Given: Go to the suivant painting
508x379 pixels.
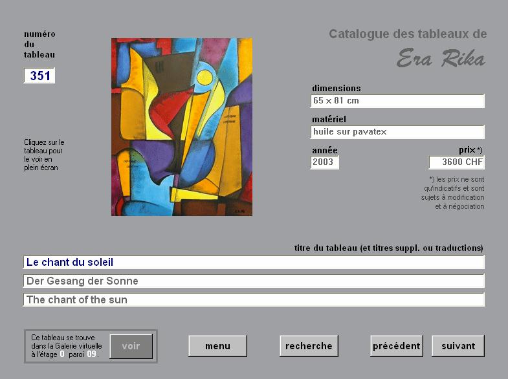Looking at the screenshot, I should pyautogui.click(x=458, y=346).
